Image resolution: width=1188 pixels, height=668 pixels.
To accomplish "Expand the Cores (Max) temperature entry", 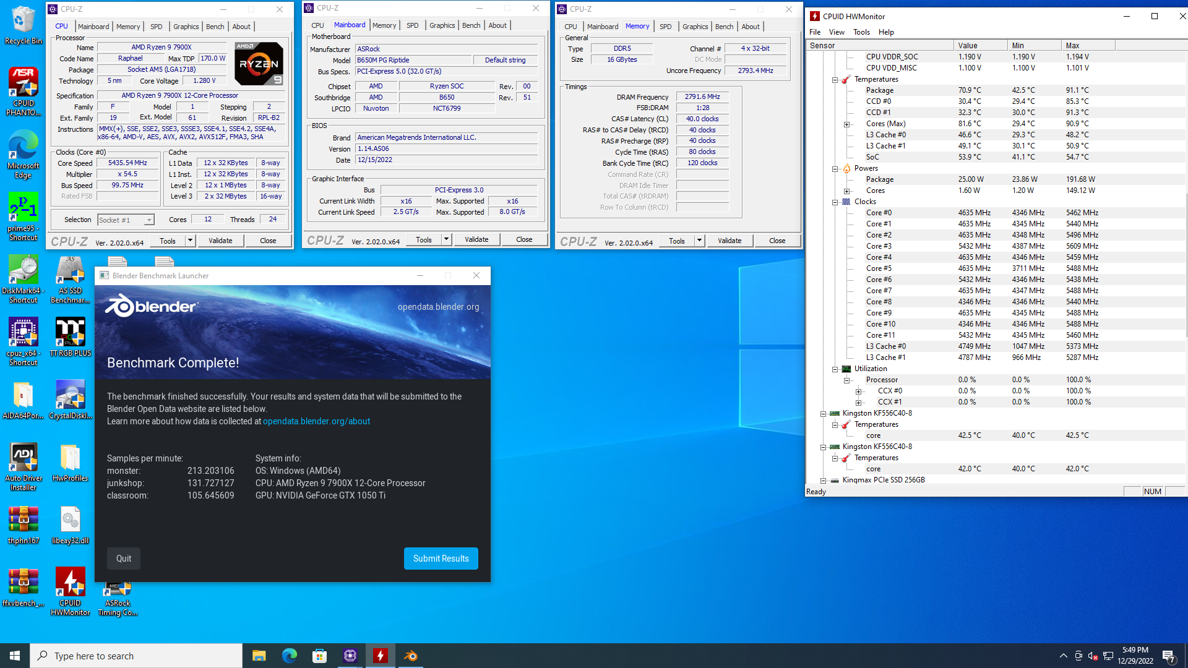I will (846, 124).
